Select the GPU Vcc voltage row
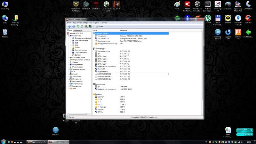256x144 pixels. tap(131, 112)
